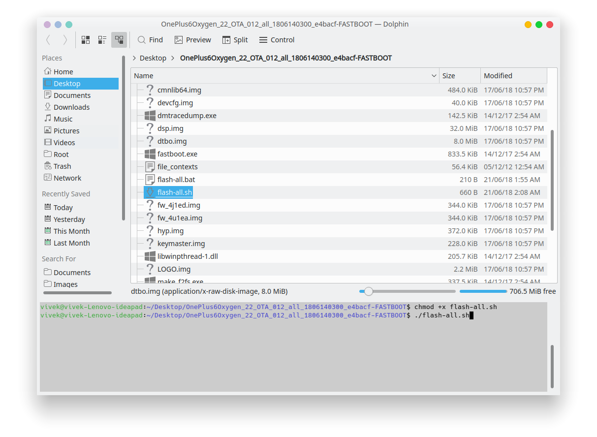Click the purple titlebar button

tap(47, 25)
